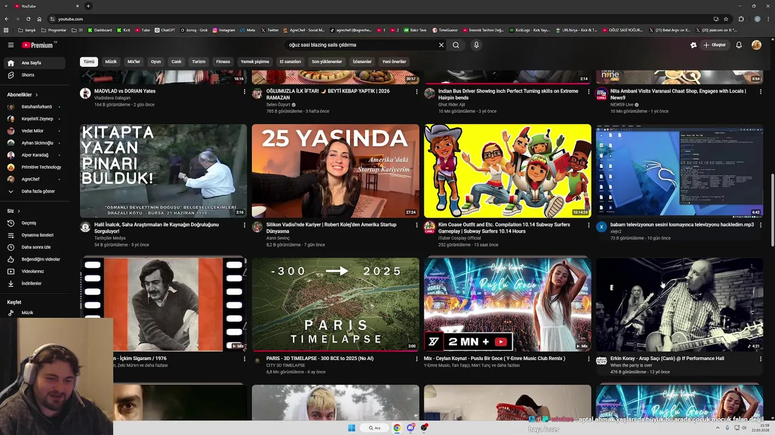Open the KITAPTA YAZAN PINARI BULDUK thumbnail

(163, 171)
